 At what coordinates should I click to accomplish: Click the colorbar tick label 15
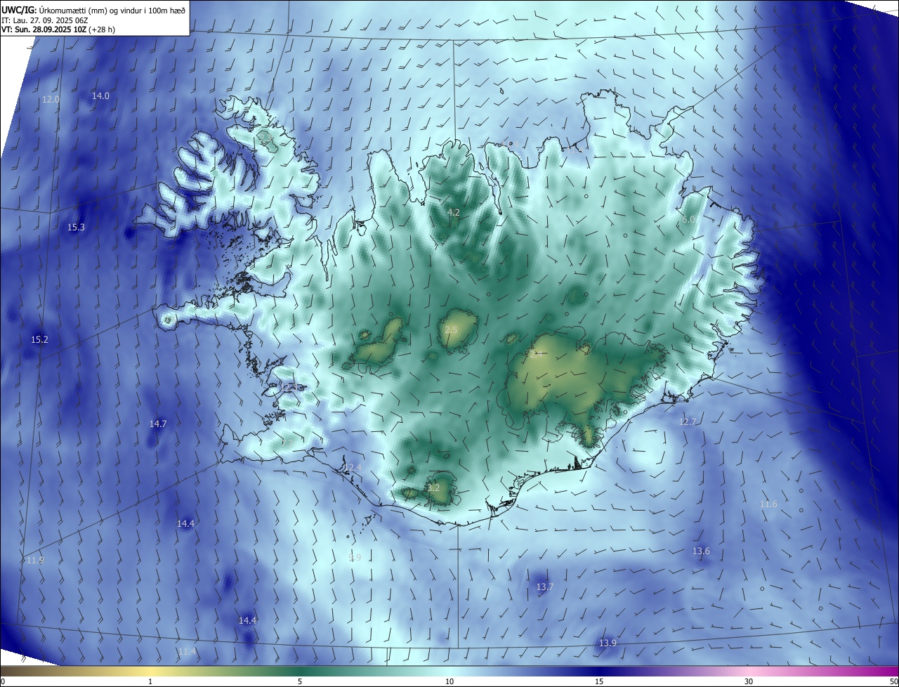(x=599, y=681)
